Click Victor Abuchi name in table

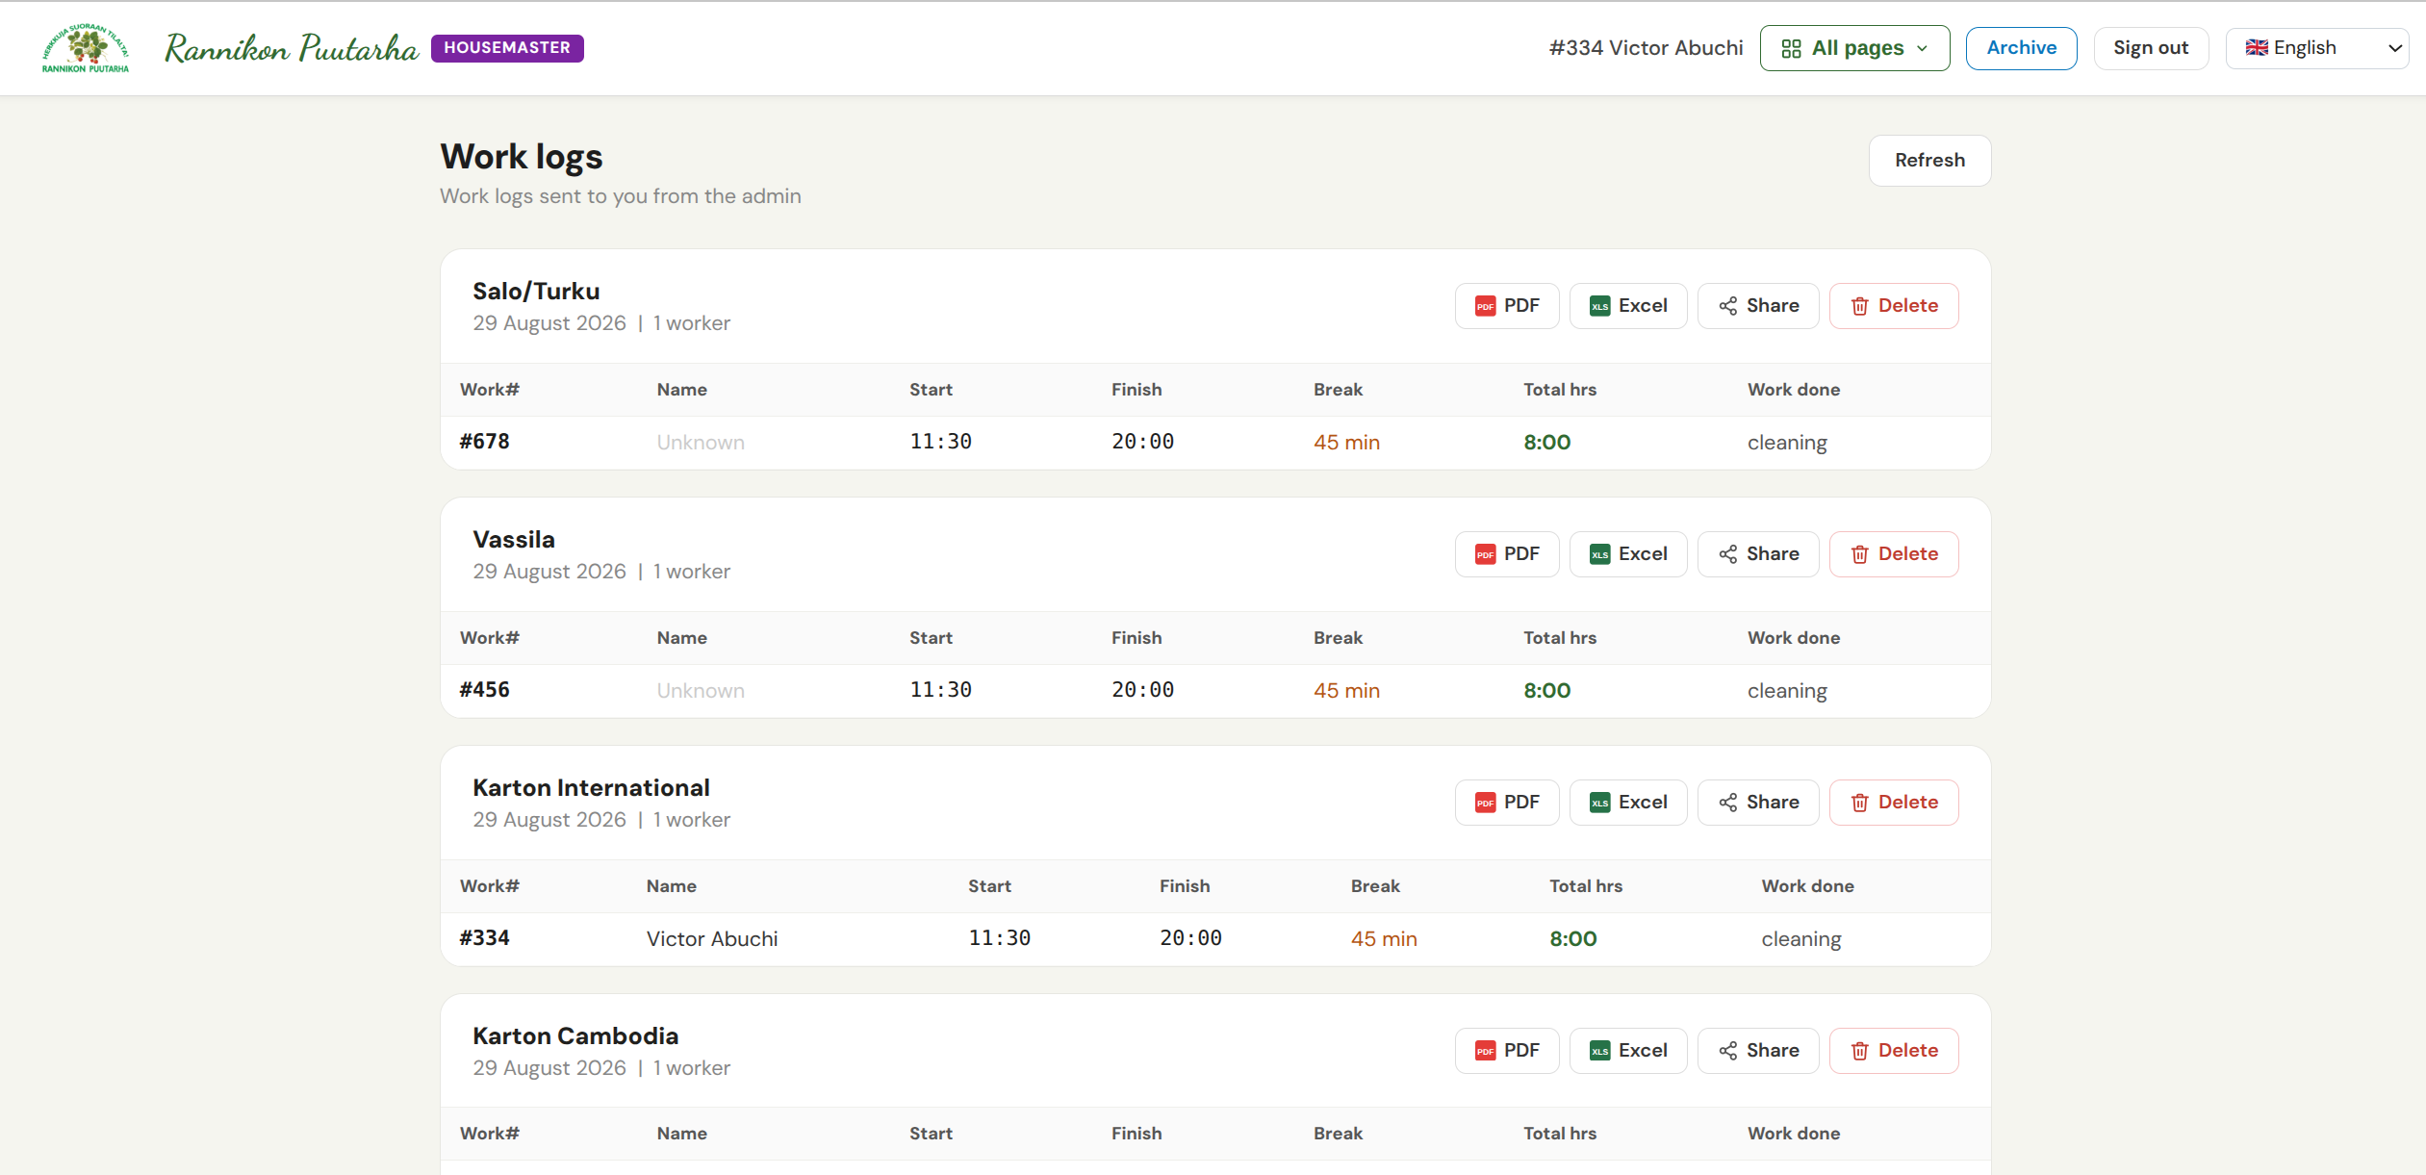(712, 939)
